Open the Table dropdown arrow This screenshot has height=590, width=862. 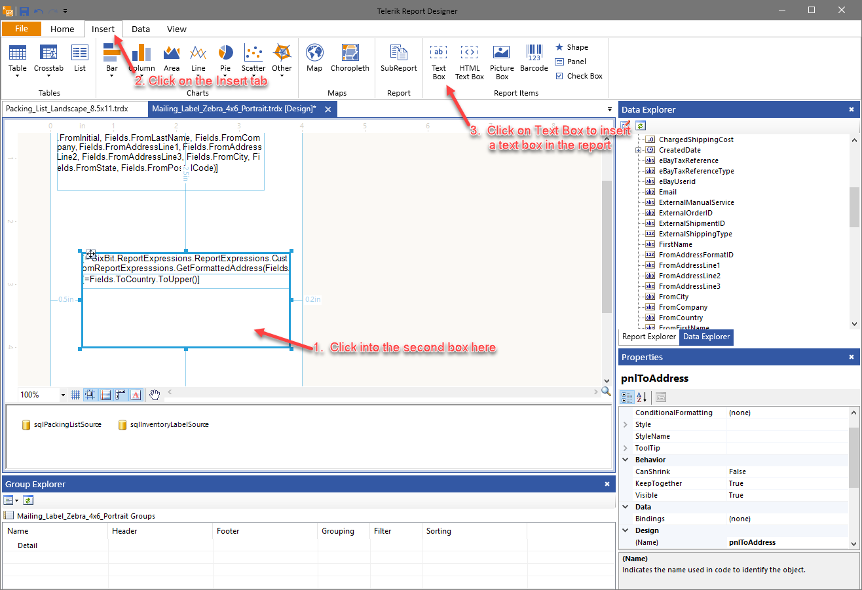pyautogui.click(x=18, y=76)
